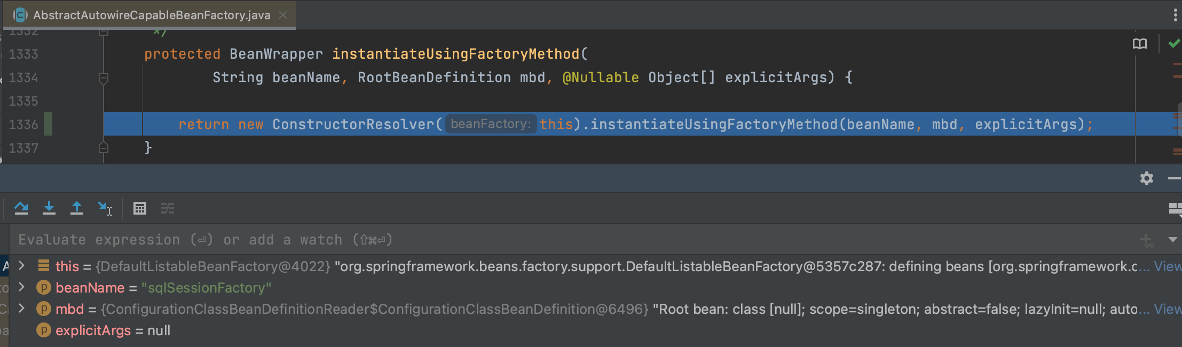
Task: Click the Step Into debugger icon
Action: [49, 208]
